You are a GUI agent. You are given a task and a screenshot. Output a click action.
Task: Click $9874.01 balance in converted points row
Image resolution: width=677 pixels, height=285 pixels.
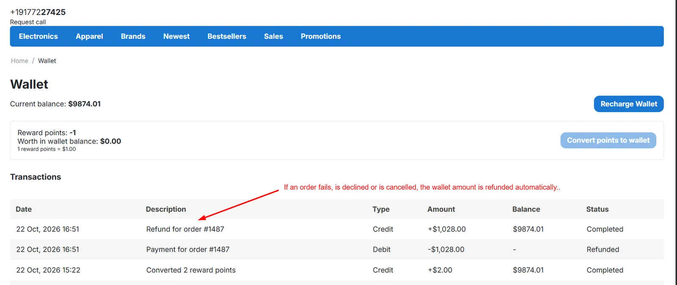coord(528,270)
